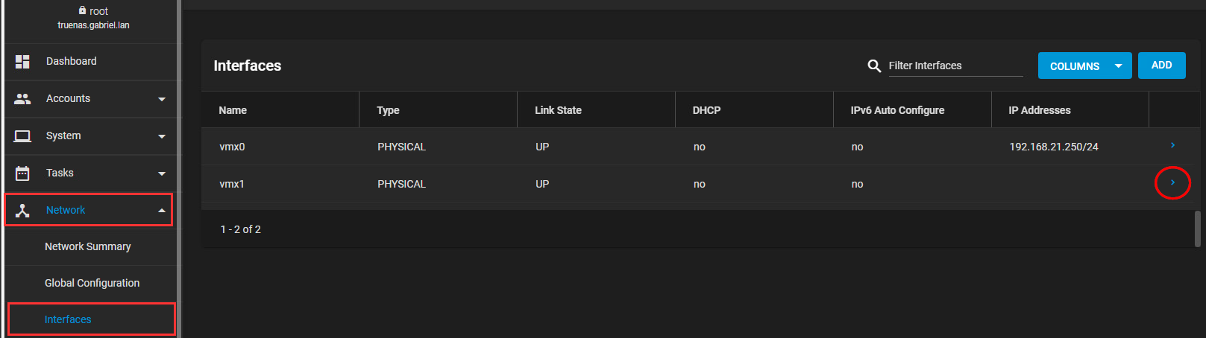Focus the Filter Interfaces search field

pyautogui.click(x=955, y=66)
